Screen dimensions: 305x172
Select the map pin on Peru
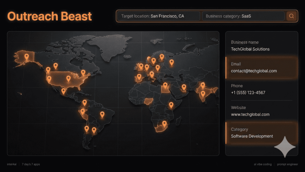pyautogui.click(x=82, y=112)
